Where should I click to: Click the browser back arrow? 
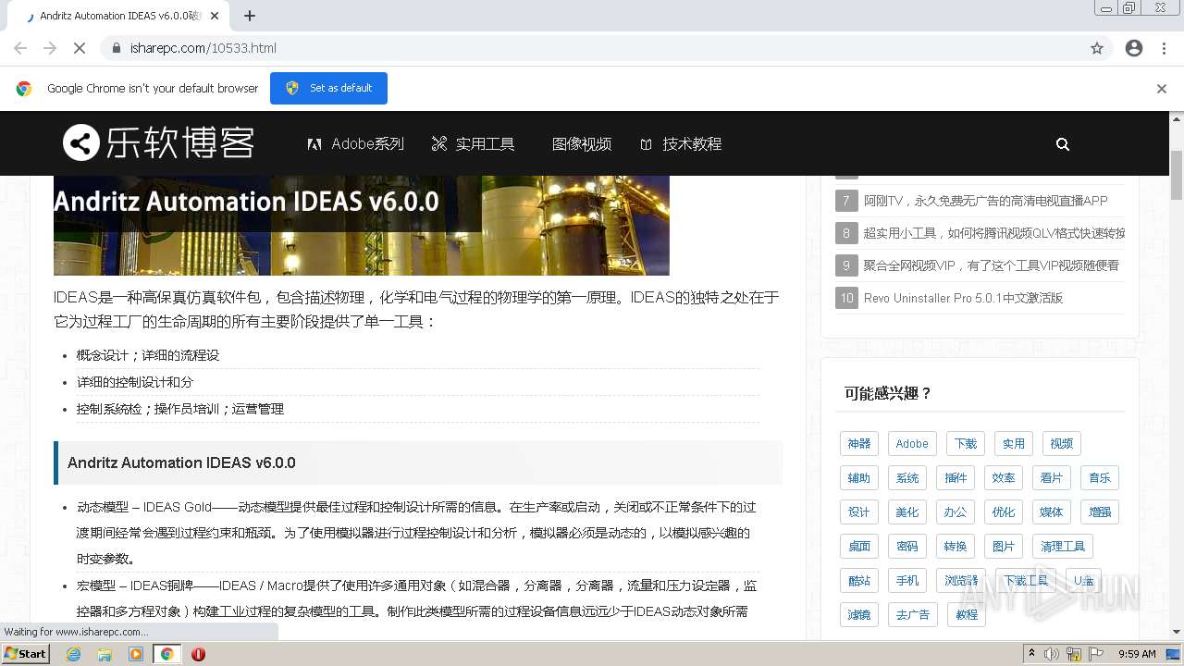tap(20, 48)
